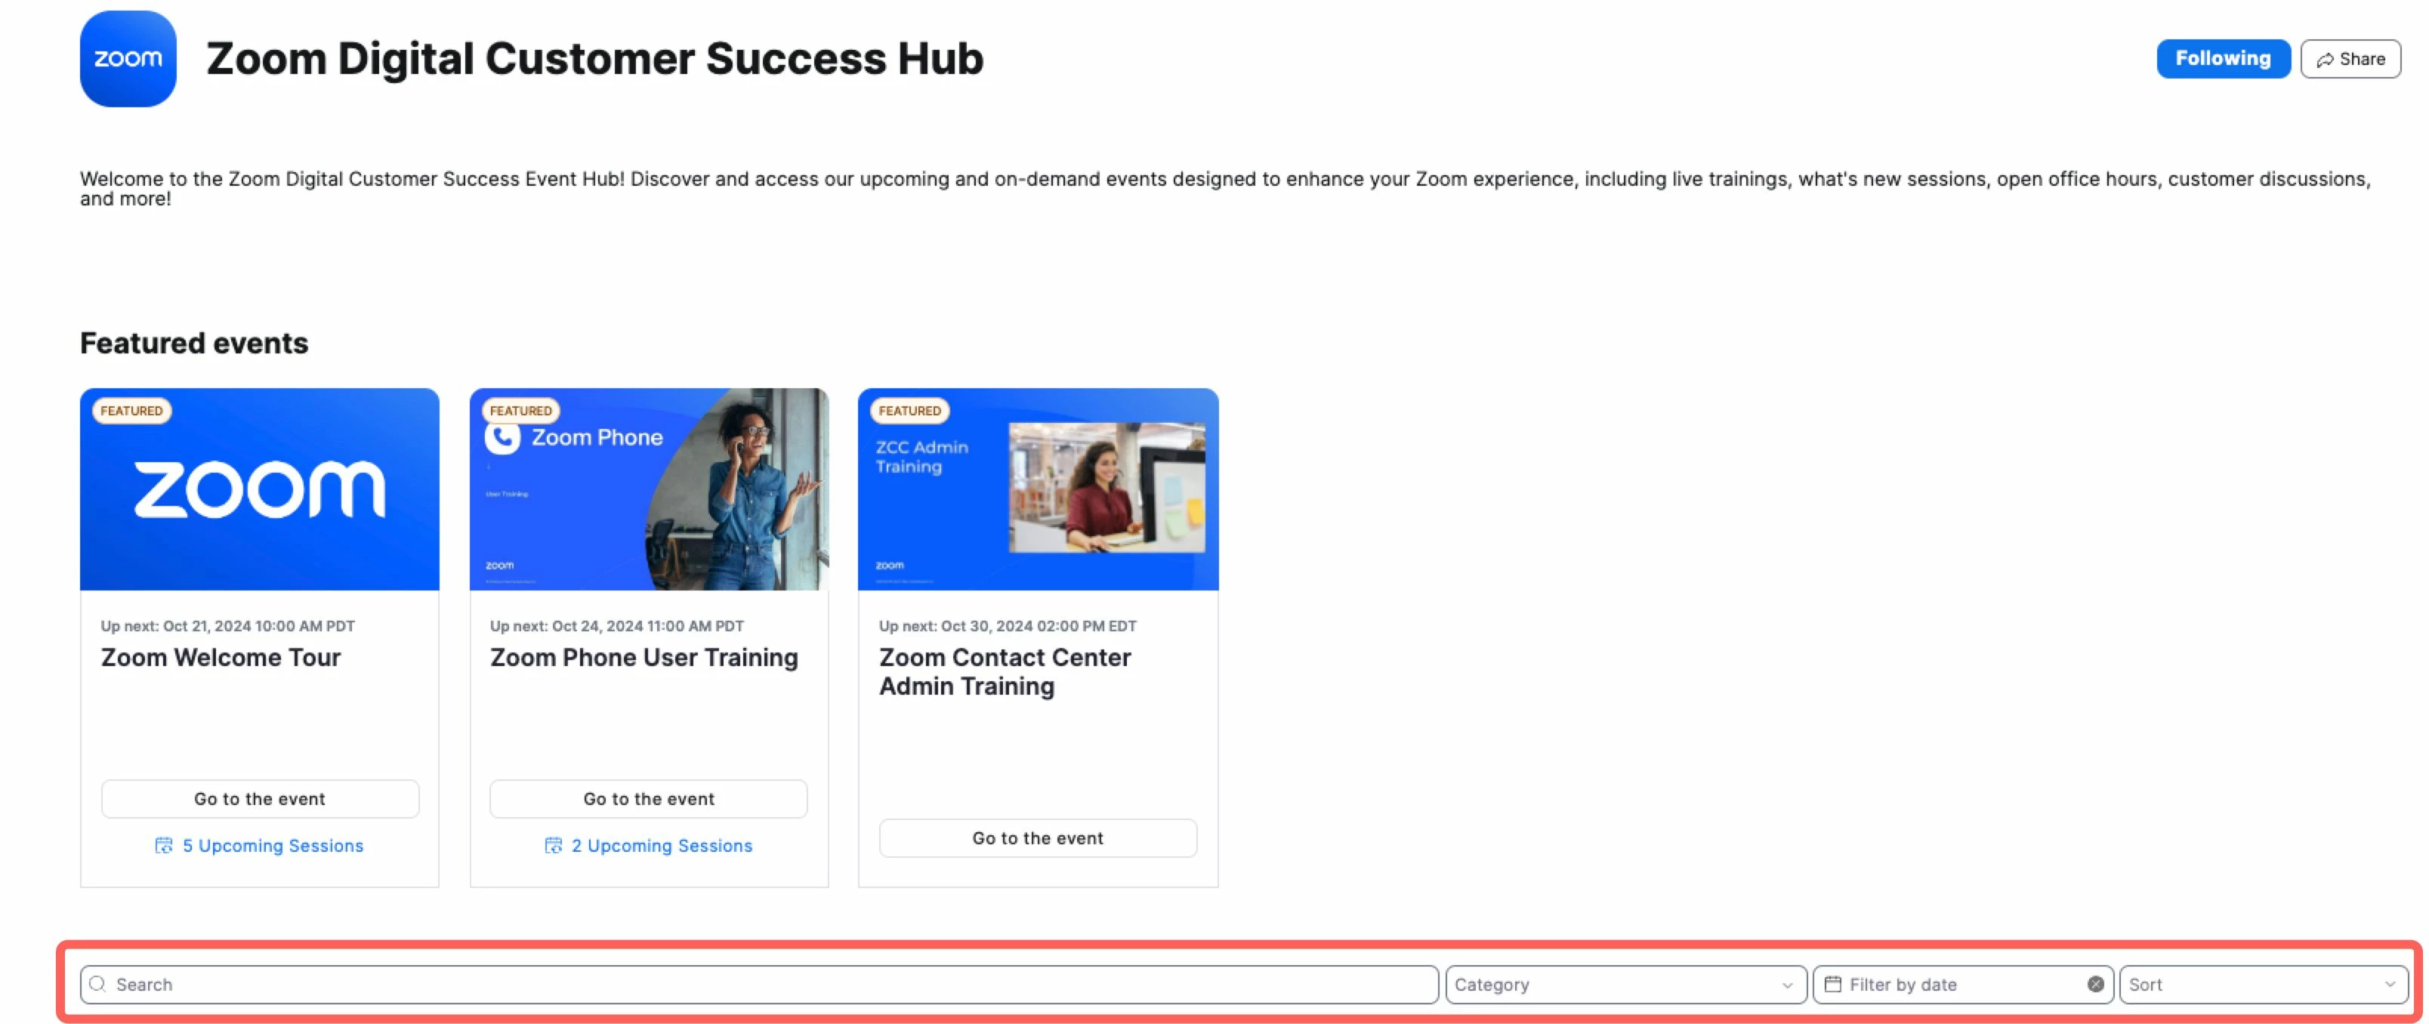Click the calendar icon in date filter
This screenshot has width=2429, height=1024.
tap(1833, 985)
